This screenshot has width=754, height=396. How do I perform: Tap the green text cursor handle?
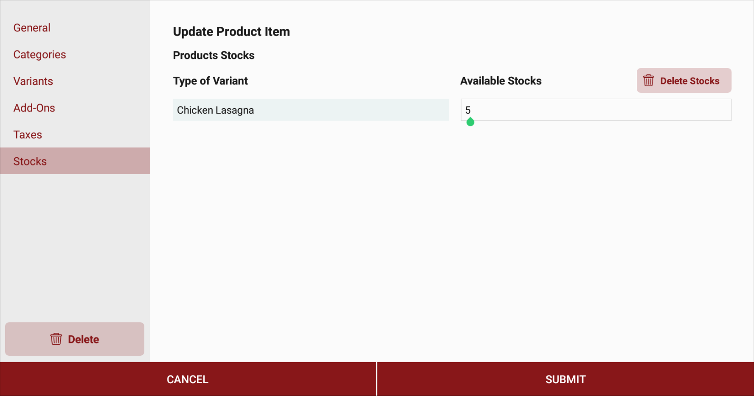(x=470, y=122)
